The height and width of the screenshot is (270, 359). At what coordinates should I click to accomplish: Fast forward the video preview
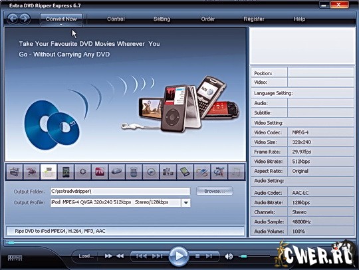(108, 256)
